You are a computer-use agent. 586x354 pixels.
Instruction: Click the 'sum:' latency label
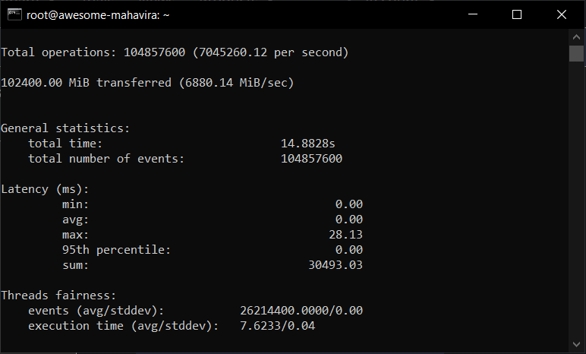pos(75,265)
